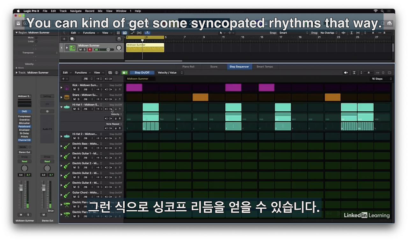Click the Electric Bass guitar icon
Viewport: 408px width, 241px height.
click(67, 146)
